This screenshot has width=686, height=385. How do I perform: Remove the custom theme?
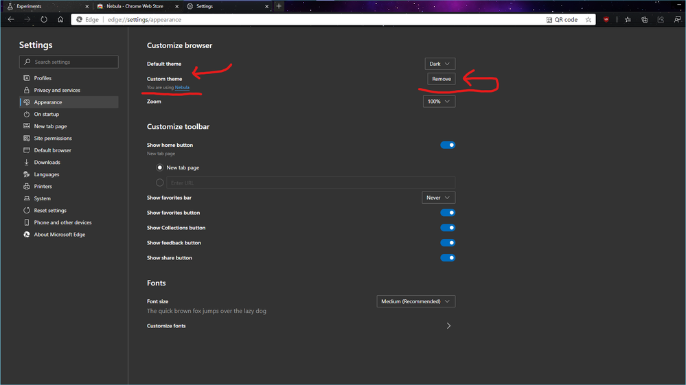pyautogui.click(x=442, y=79)
